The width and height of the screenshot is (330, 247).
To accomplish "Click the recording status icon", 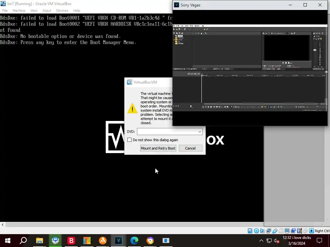I will 293,231.
